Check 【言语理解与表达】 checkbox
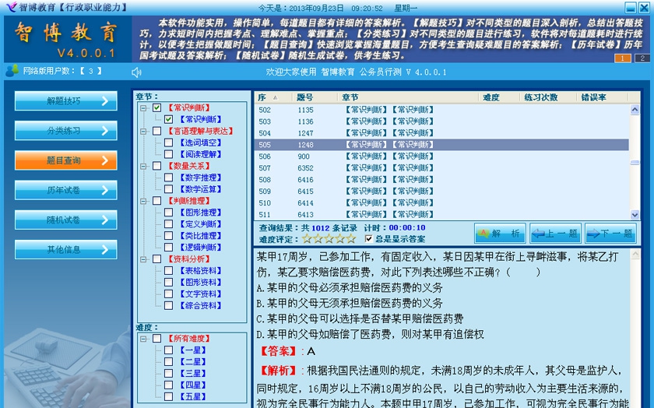The width and height of the screenshot is (654, 408). (x=156, y=131)
